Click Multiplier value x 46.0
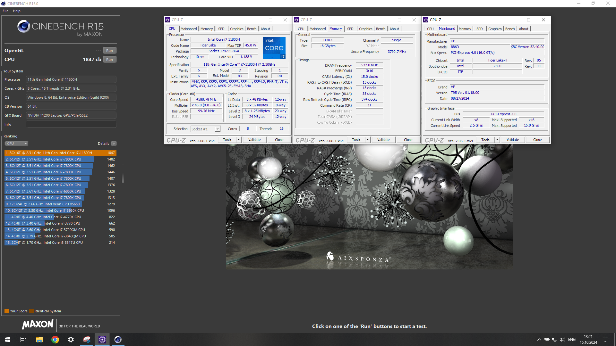This screenshot has height=346, width=616. [206, 105]
